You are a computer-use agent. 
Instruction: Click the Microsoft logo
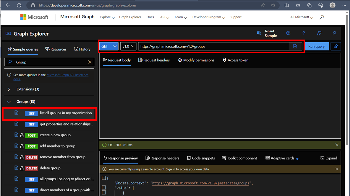click(34, 17)
